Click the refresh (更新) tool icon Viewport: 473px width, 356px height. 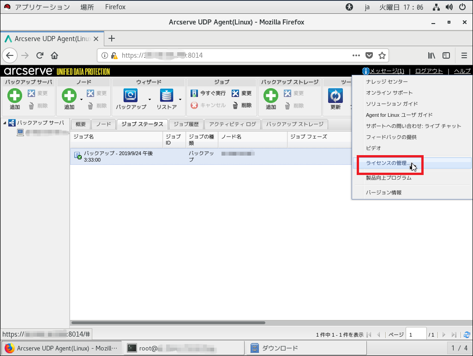pos(335,99)
